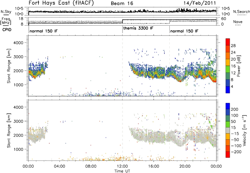
Task: Click the '4000' tick of the power panel
Action: pos(18,43)
